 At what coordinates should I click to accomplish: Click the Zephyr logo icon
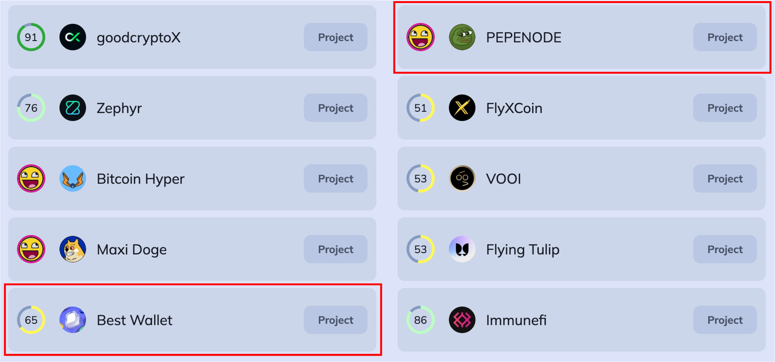click(73, 108)
